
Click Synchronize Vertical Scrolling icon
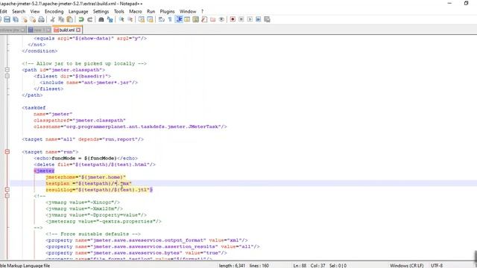142,19
